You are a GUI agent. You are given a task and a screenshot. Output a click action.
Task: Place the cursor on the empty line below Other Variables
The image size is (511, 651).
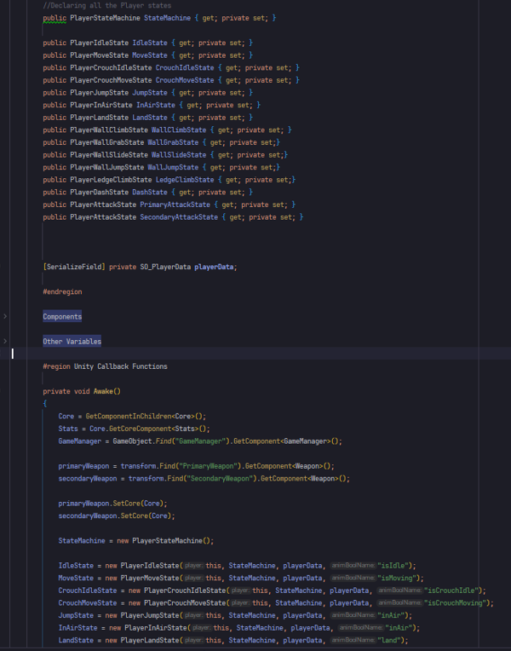click(255, 354)
